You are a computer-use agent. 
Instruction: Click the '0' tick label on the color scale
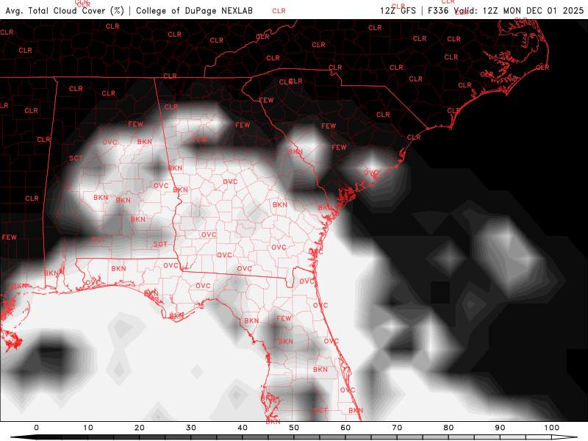tap(36, 428)
